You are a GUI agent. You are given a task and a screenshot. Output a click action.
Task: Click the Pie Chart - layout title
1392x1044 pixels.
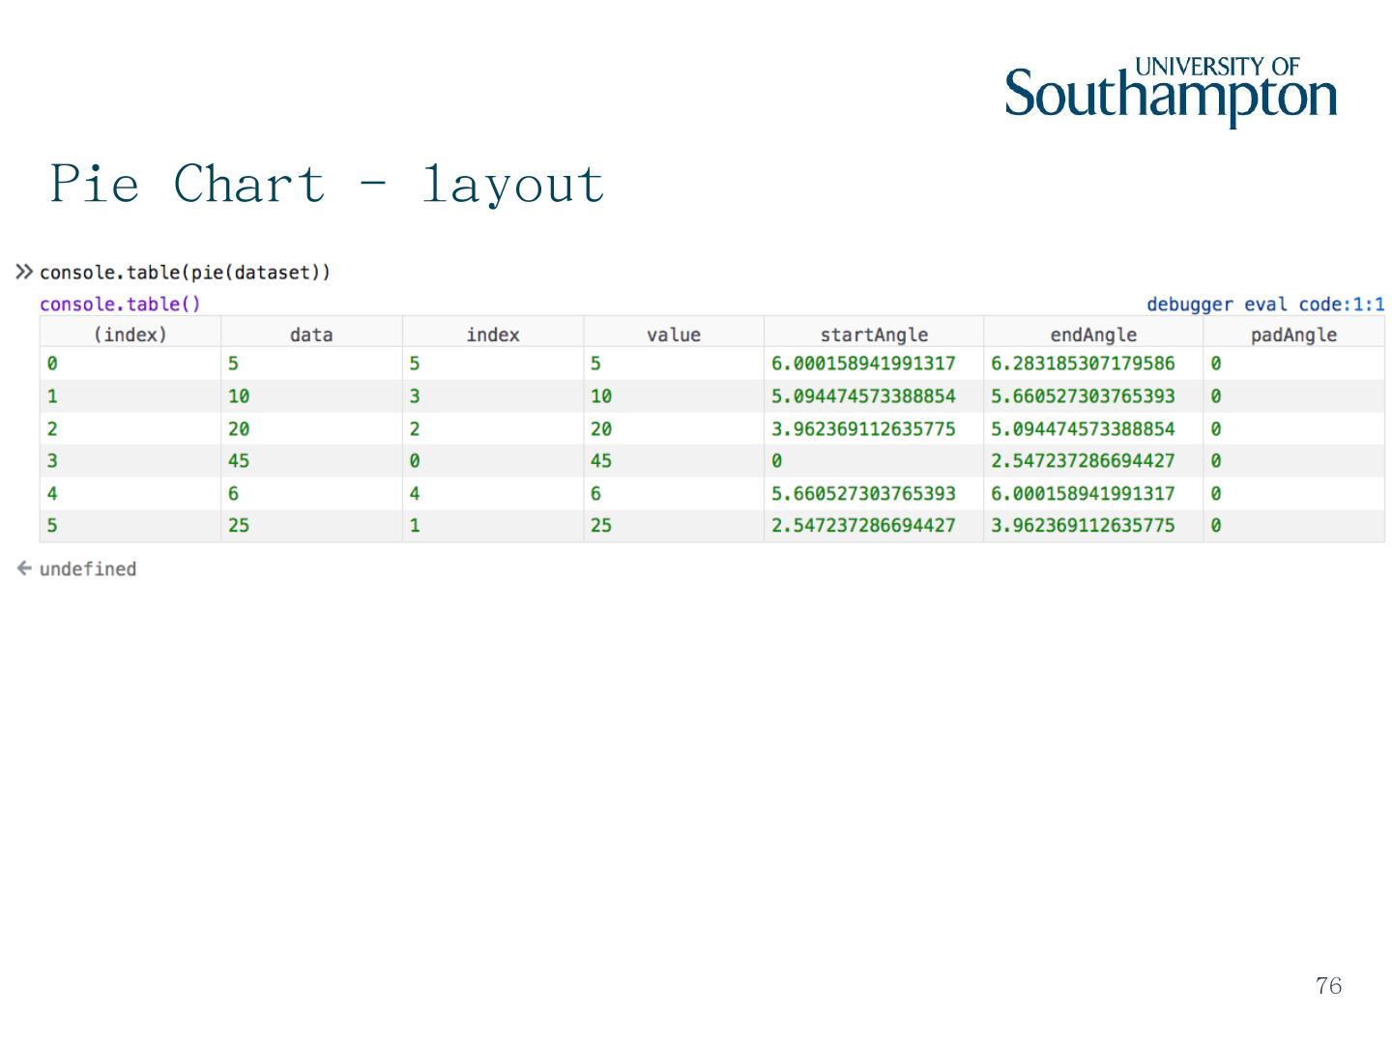(327, 184)
